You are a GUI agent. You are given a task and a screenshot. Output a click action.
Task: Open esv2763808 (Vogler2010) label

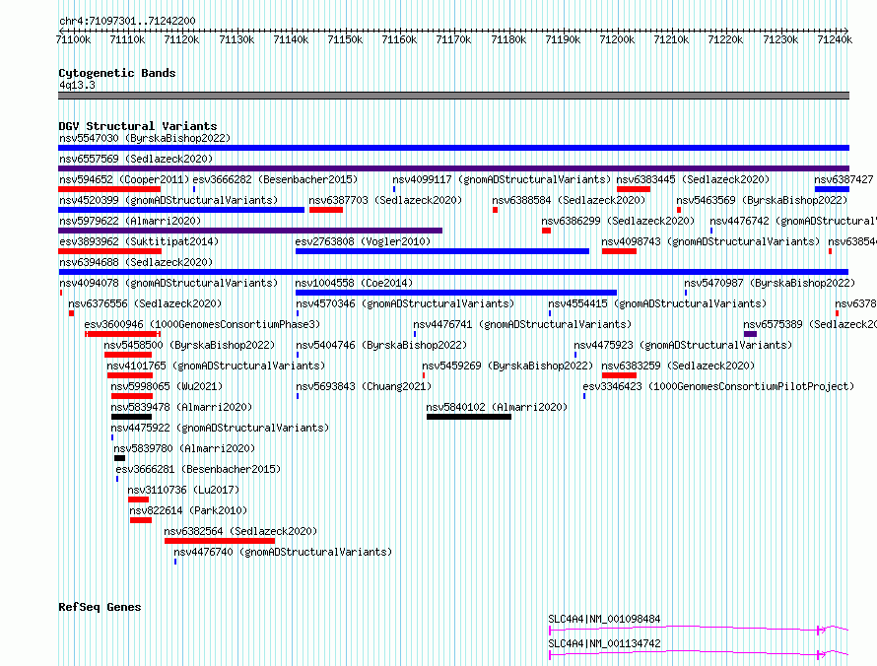click(363, 241)
